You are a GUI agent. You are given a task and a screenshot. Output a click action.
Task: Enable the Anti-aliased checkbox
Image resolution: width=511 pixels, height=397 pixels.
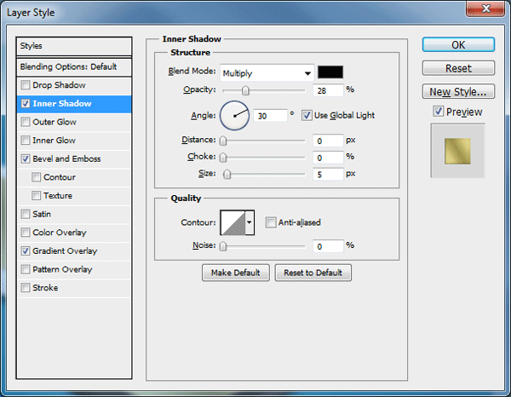click(271, 222)
